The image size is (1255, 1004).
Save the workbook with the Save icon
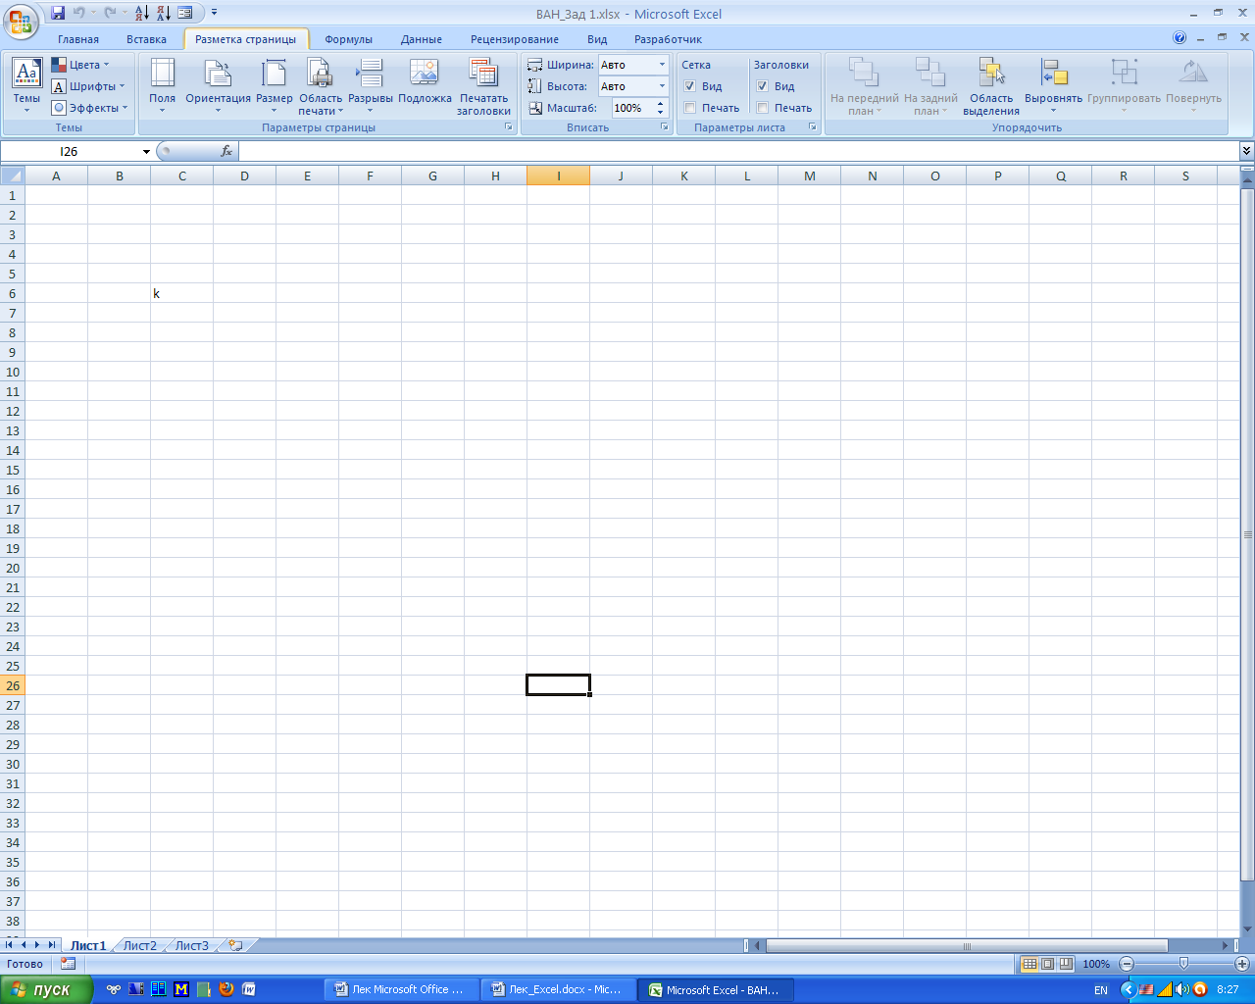tap(58, 13)
